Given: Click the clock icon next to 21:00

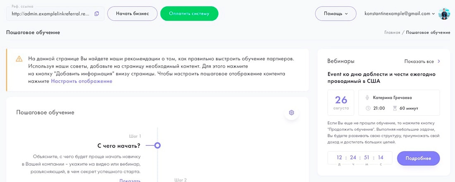Looking at the screenshot, I should point(368,108).
